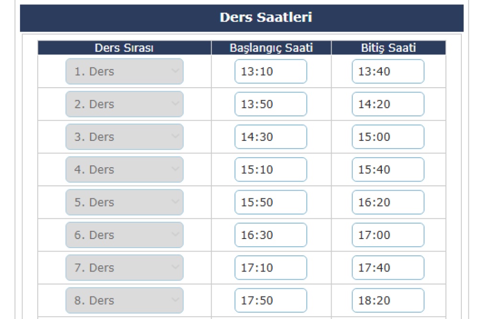
Task: Open the 6. Ders dropdown list
Action: point(124,235)
